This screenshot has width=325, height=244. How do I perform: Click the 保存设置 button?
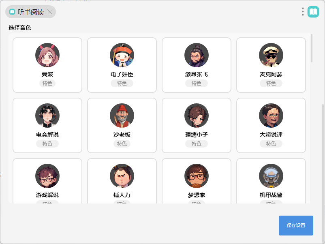[x=296, y=225]
